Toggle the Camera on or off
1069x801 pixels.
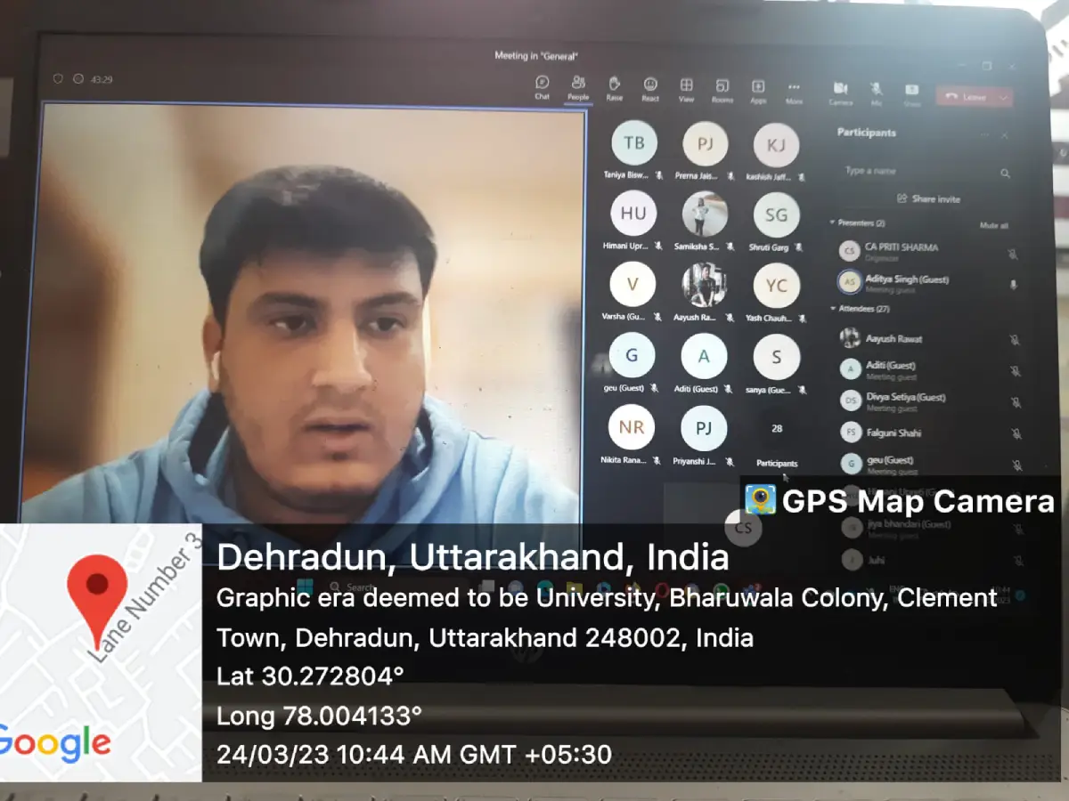click(x=840, y=92)
